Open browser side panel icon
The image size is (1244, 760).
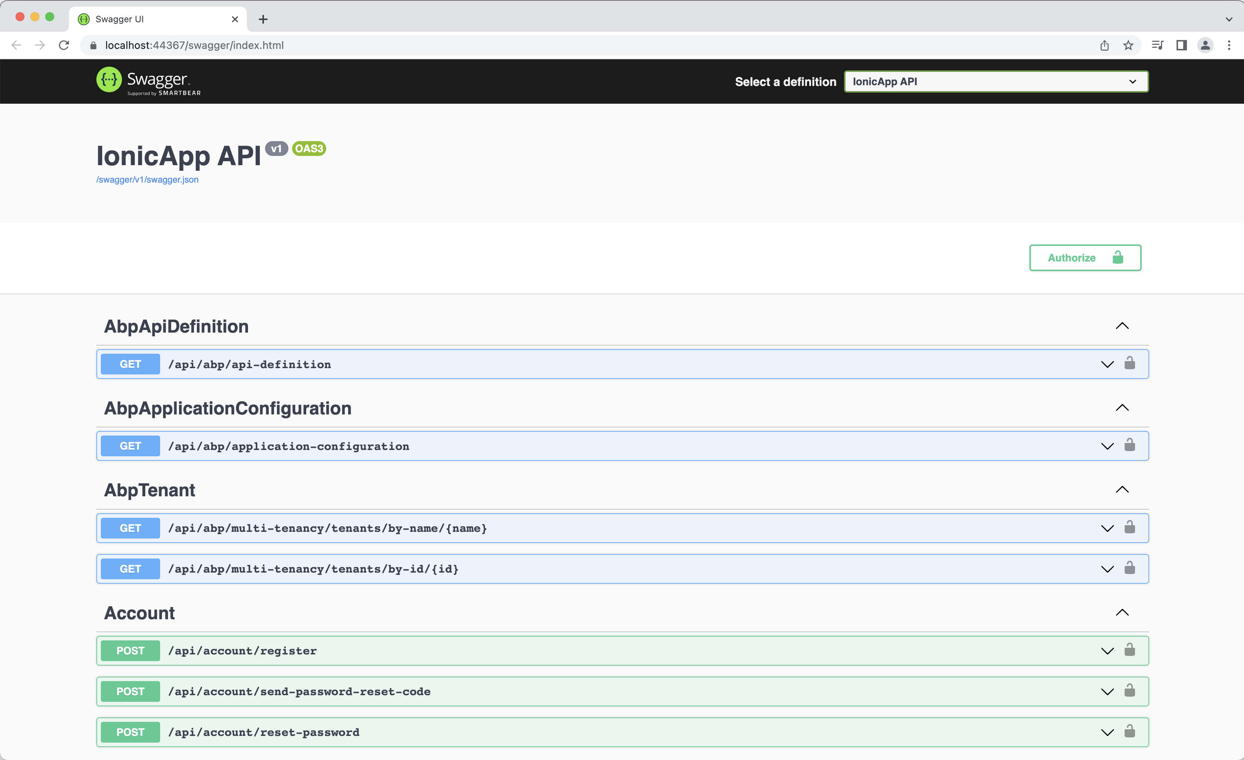click(x=1181, y=46)
